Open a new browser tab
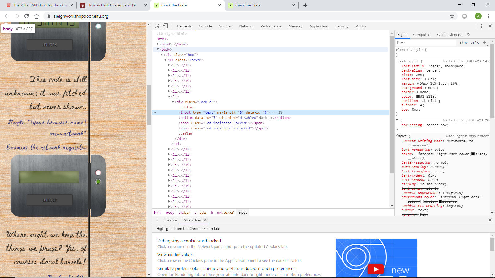Image resolution: width=495 pixels, height=278 pixels. (305, 5)
